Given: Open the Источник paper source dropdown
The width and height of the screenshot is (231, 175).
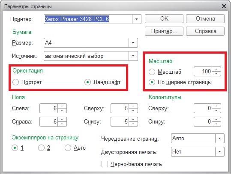Looking at the screenshot, I should tap(133, 56).
